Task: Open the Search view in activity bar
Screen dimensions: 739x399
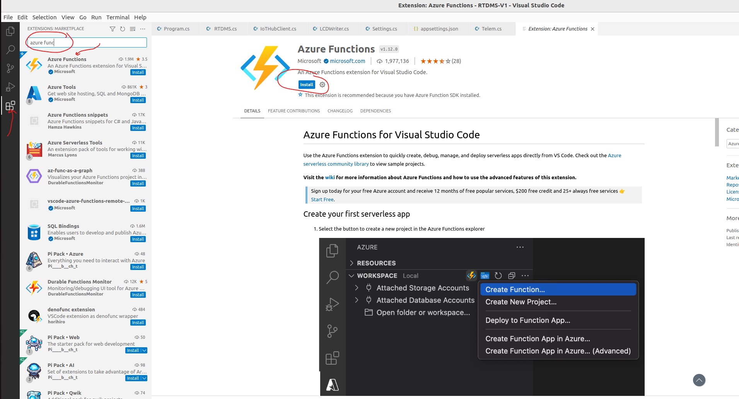Action: [10, 50]
